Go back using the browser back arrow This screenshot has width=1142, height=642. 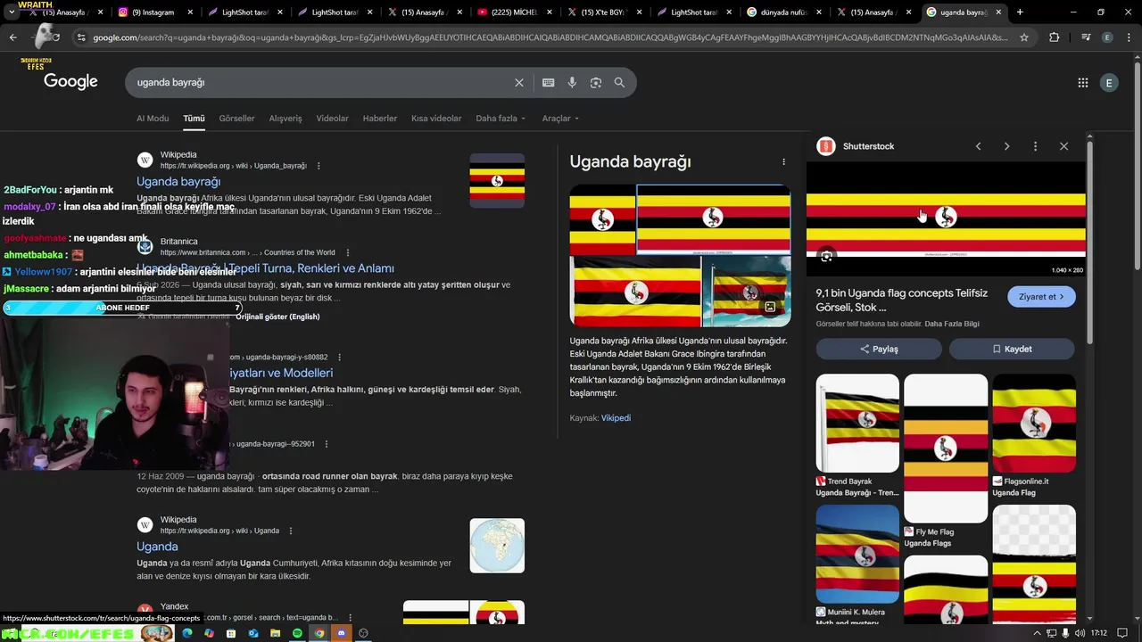point(12,37)
